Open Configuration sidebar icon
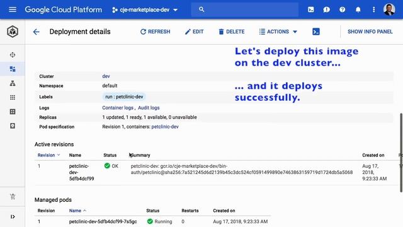403x227 pixels. [13, 112]
